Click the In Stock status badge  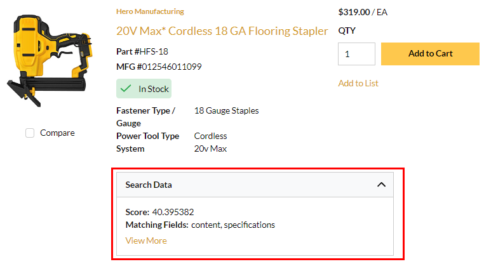[144, 89]
